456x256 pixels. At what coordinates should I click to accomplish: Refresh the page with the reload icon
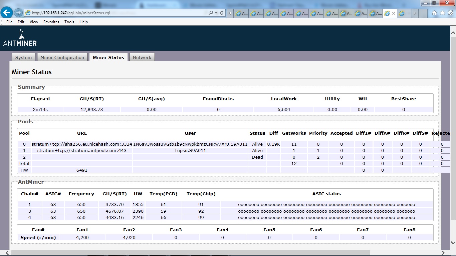222,13
